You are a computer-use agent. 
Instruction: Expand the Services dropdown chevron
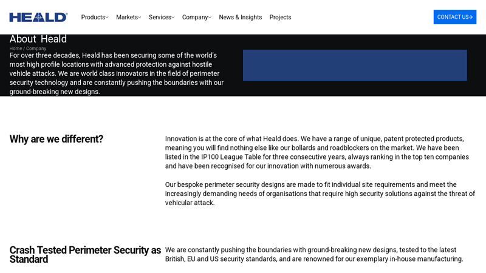click(173, 18)
